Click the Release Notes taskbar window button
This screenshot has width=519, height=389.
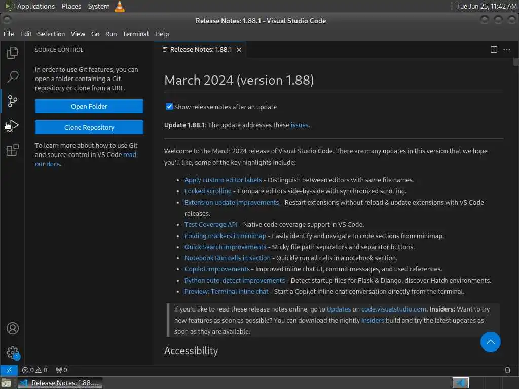[60, 383]
